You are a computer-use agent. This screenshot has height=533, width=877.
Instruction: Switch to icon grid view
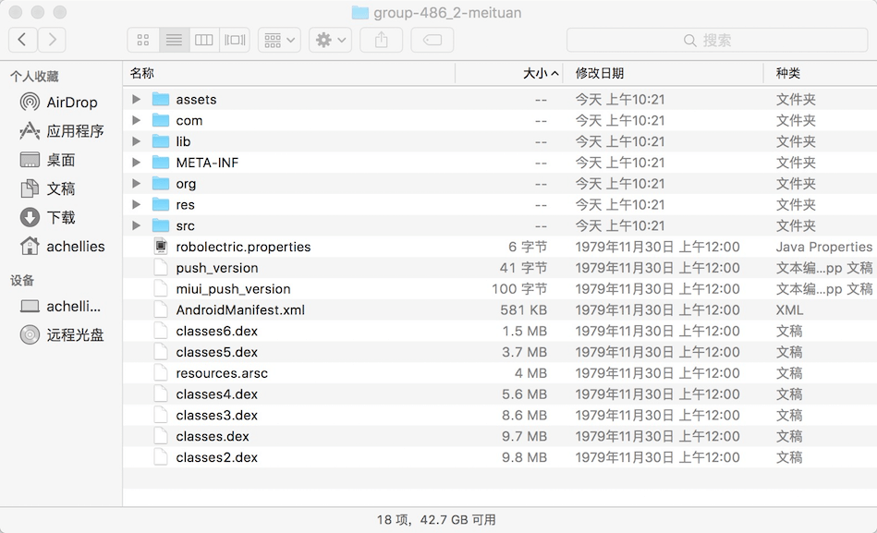pyautogui.click(x=143, y=40)
